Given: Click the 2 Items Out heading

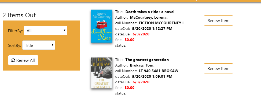Looking at the screenshot, I should pos(19,15).
